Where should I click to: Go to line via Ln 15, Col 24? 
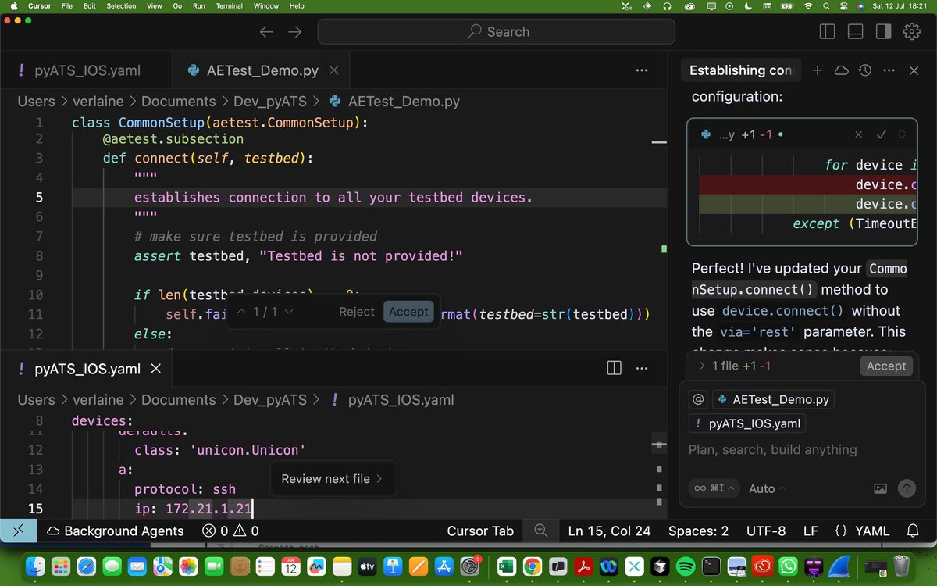[x=609, y=531]
